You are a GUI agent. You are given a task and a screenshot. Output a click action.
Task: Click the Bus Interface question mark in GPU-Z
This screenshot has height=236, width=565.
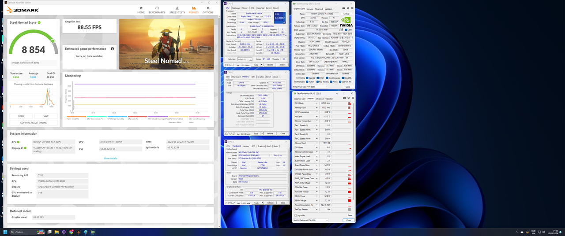tap(352, 38)
